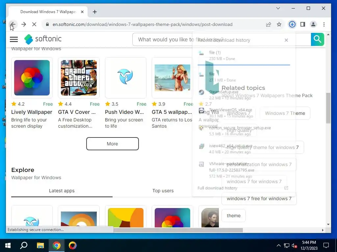Open the notification center icon
The height and width of the screenshot is (252, 337).
pos(326,245)
